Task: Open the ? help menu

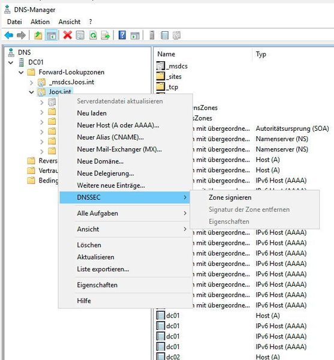Action: [91, 22]
